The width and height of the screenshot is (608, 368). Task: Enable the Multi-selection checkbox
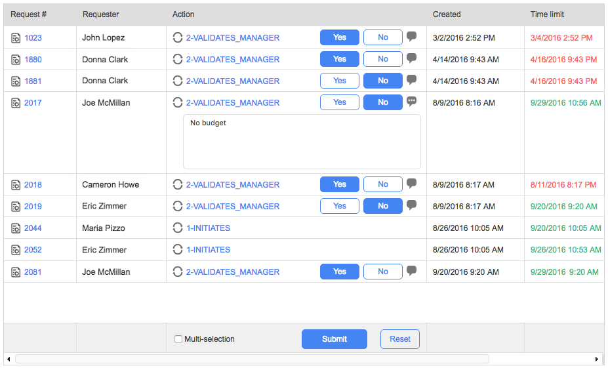pyautogui.click(x=178, y=339)
